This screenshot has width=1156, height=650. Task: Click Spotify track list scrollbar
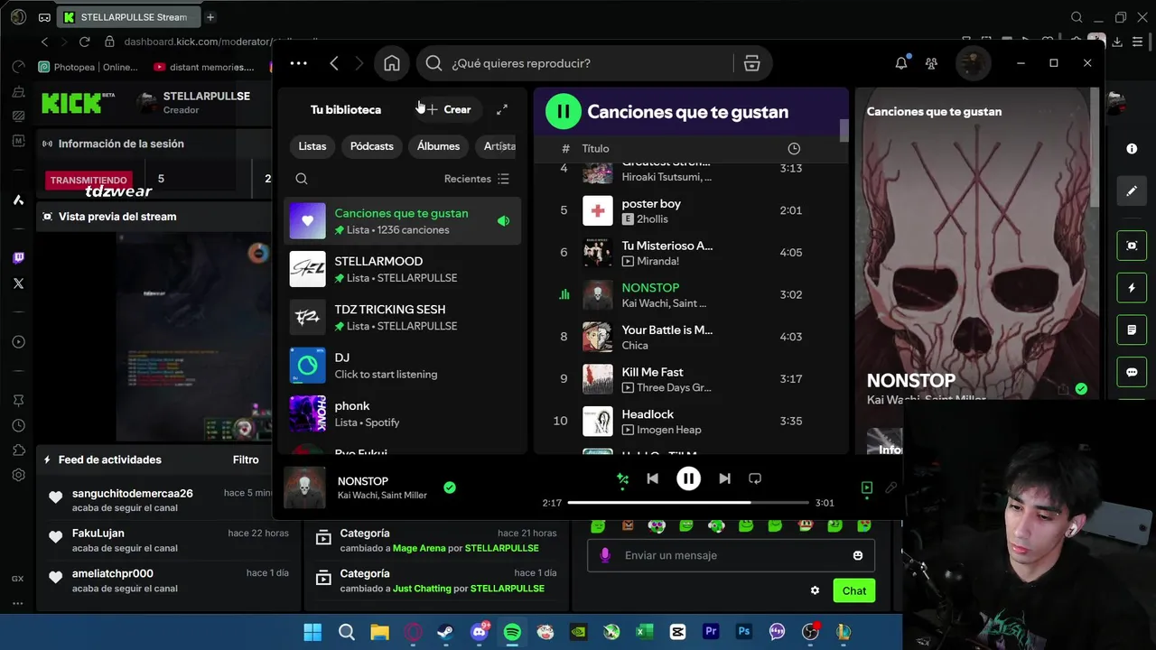tap(844, 130)
